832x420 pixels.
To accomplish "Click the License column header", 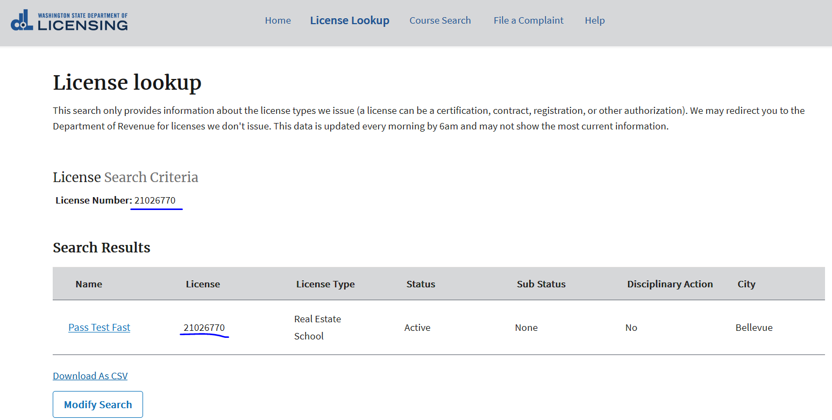I will click(203, 284).
